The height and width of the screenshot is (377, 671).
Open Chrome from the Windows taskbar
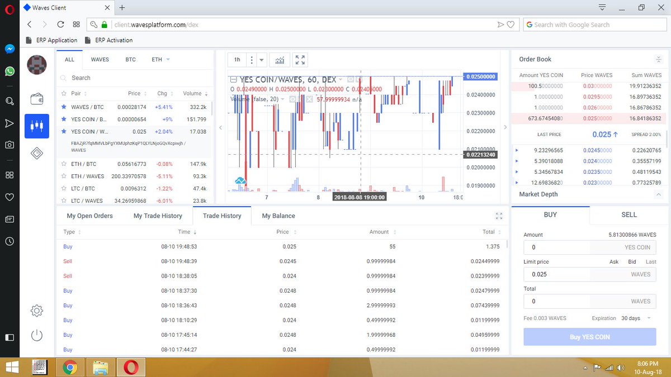click(x=69, y=367)
